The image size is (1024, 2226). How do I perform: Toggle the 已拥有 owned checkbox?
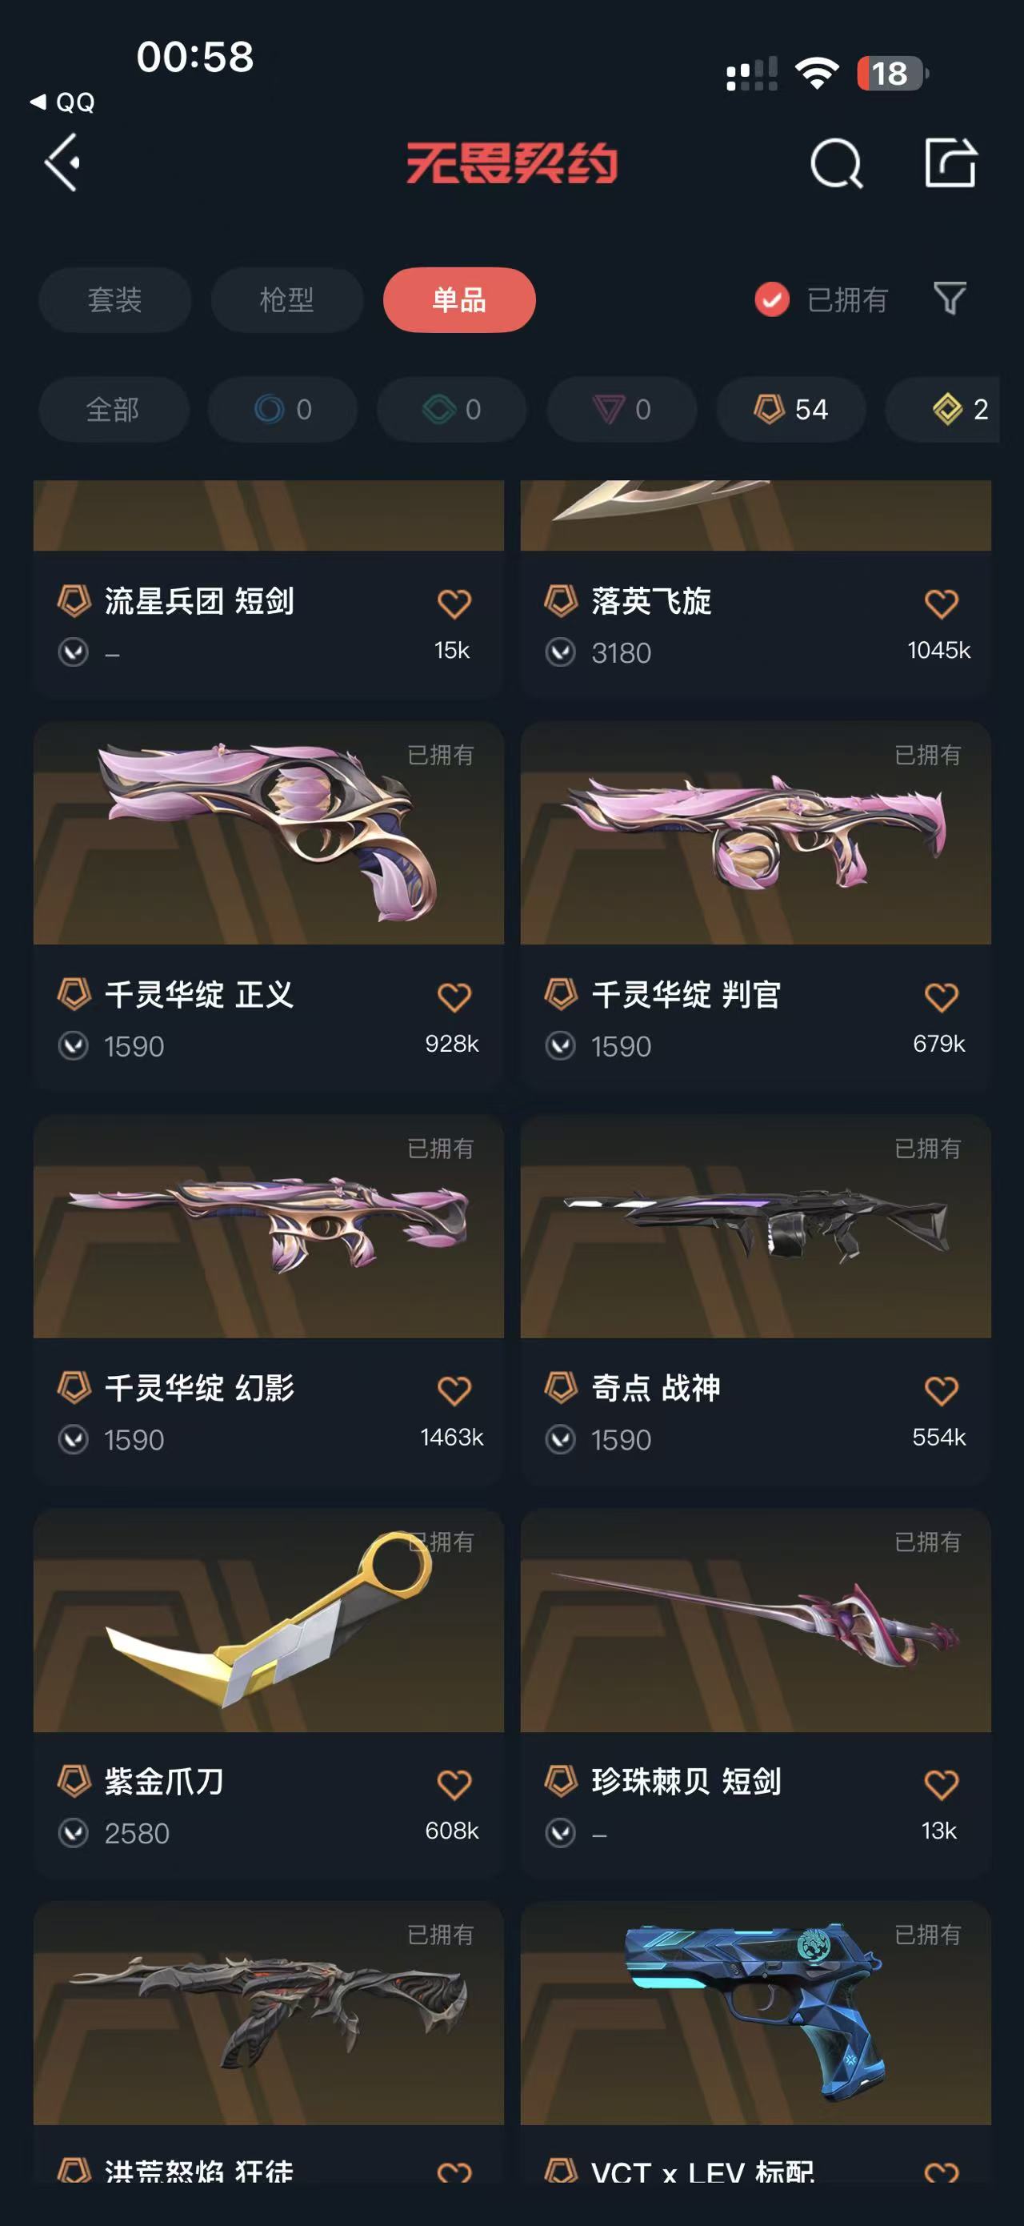click(x=772, y=300)
